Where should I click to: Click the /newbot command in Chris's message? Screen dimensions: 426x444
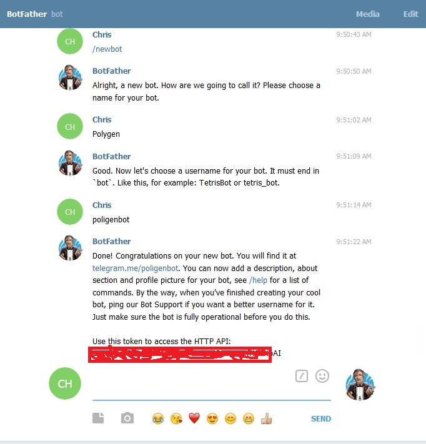click(107, 49)
